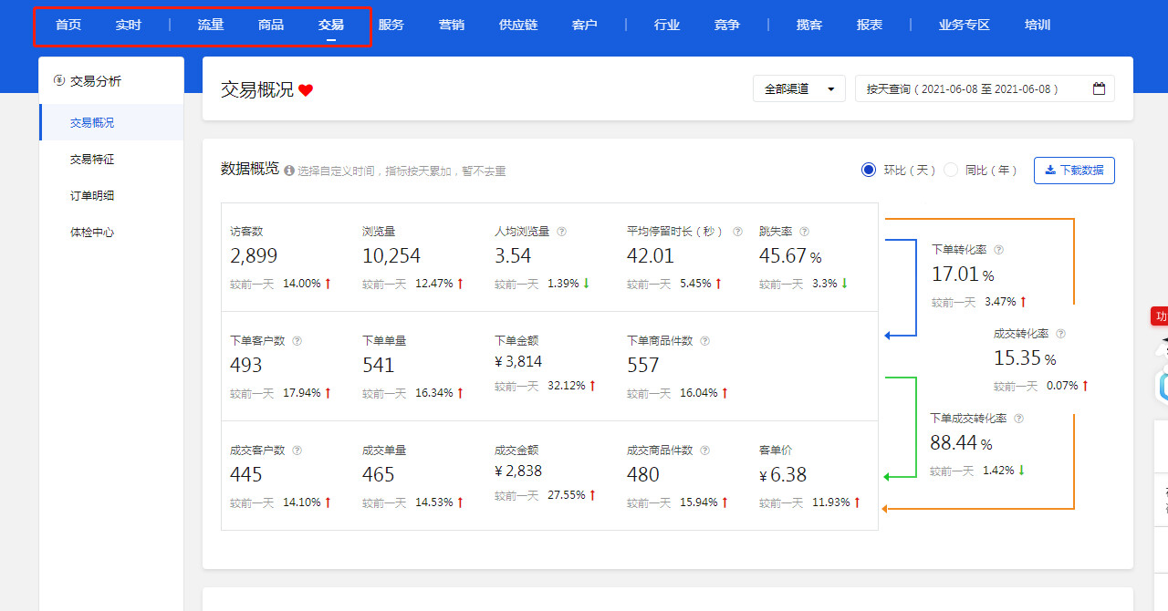The width and height of the screenshot is (1168, 611).
Task: Click the average stay value 42.01
Action: click(x=651, y=256)
